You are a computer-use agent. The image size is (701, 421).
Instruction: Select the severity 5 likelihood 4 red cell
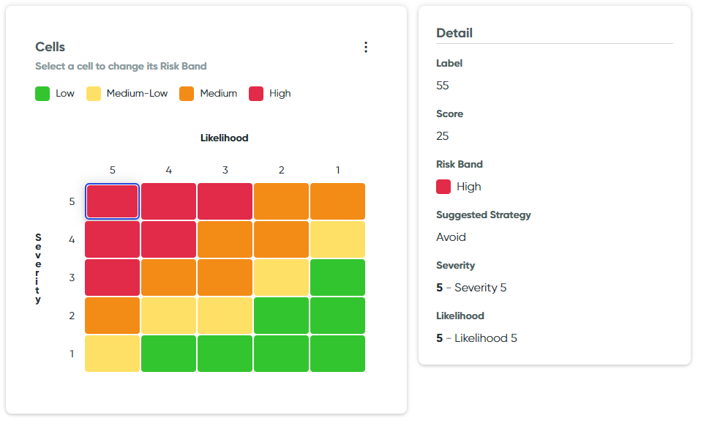168,201
